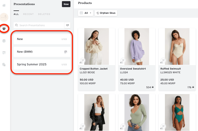Open the stacked layers icon in sidebar
198x131 pixels.
coord(4,41)
